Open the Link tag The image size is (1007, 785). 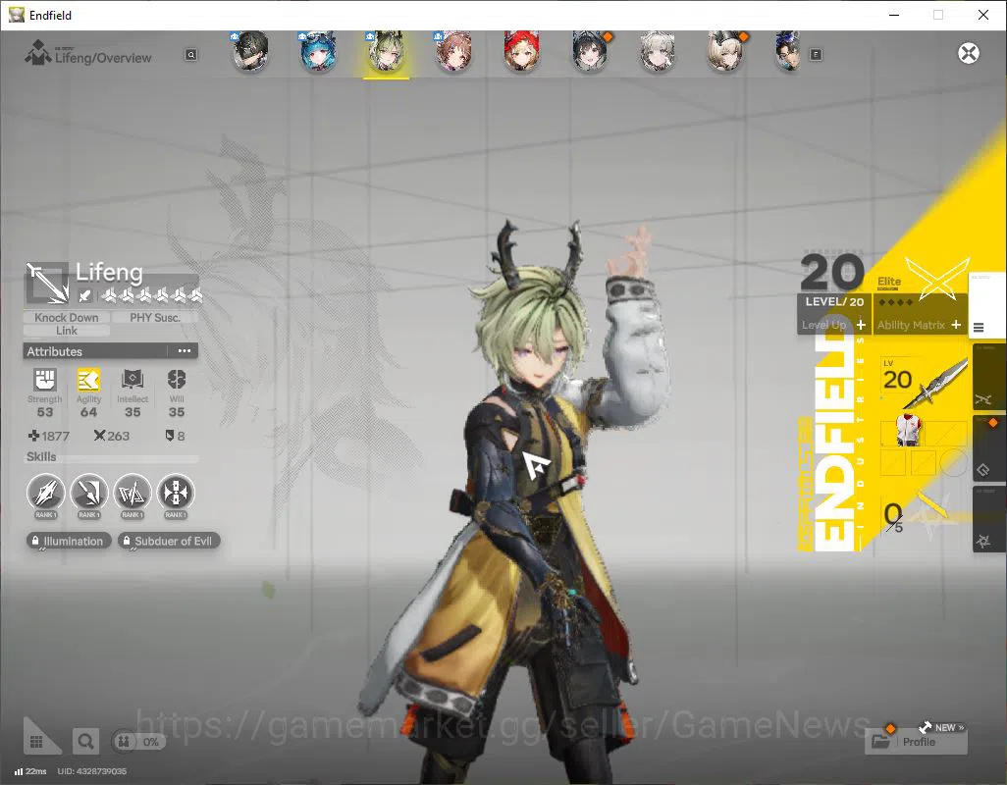(x=66, y=331)
